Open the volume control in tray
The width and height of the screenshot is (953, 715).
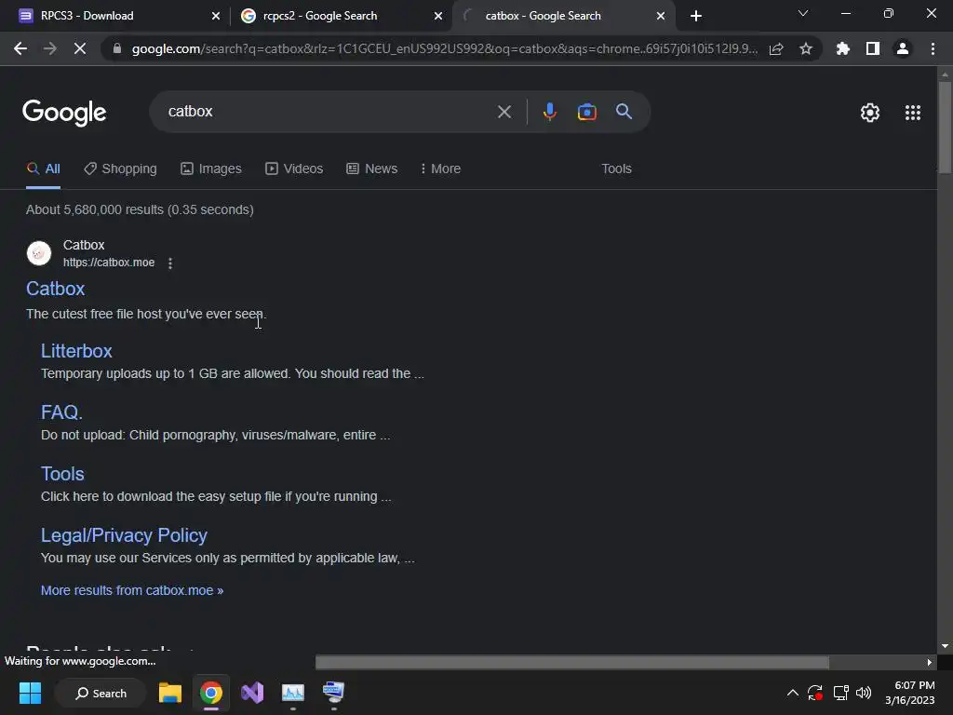(864, 693)
